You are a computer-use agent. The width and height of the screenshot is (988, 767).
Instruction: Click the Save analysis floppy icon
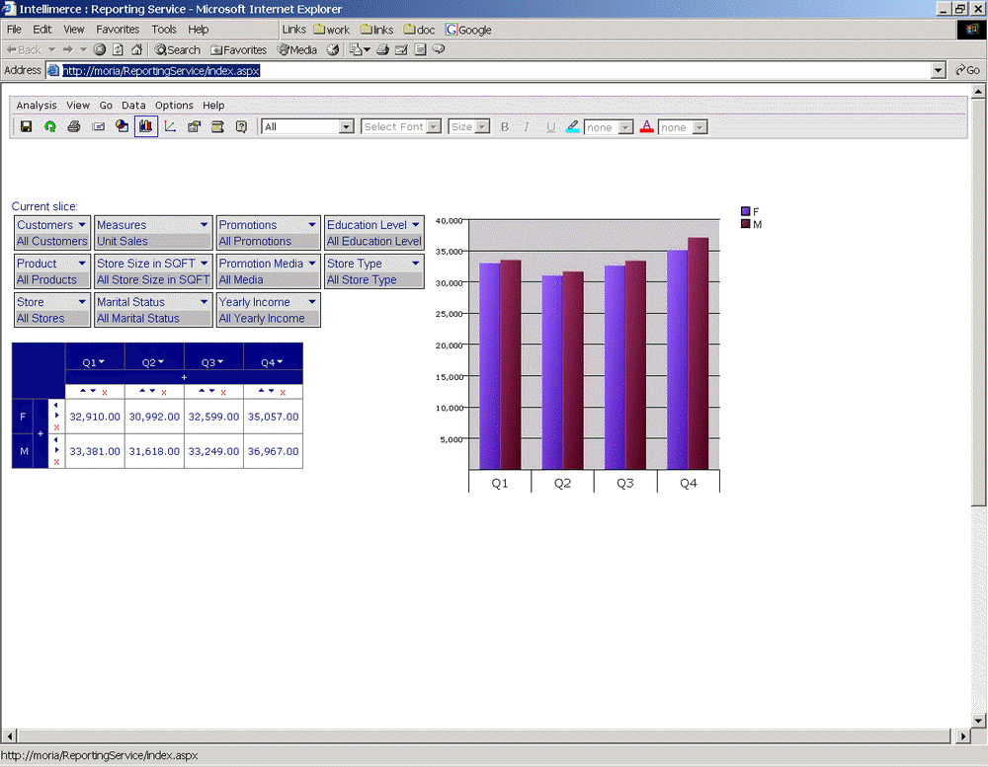coord(26,126)
